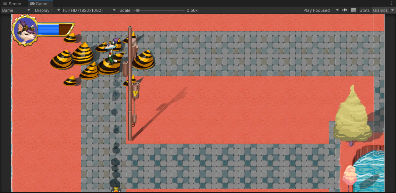
Task: Adjust the Scale slider handle
Action: [138, 10]
